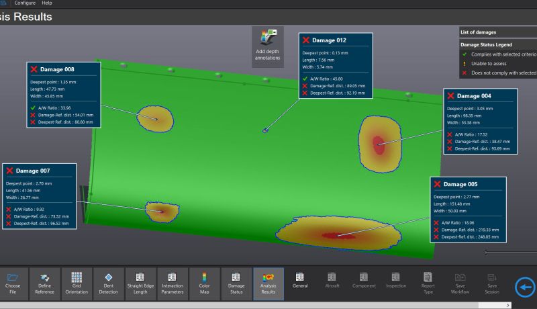Click the Add depth annotations button
The width and height of the screenshot is (537, 309).
click(x=267, y=46)
